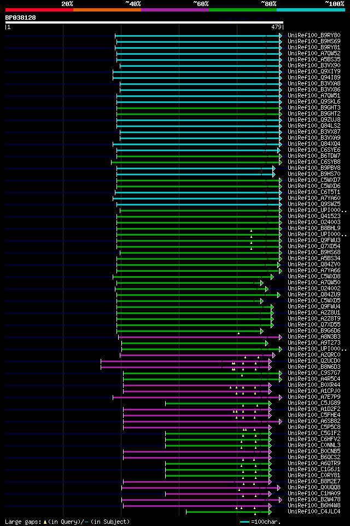Click the red ~20% identity legend segment

point(39,10)
